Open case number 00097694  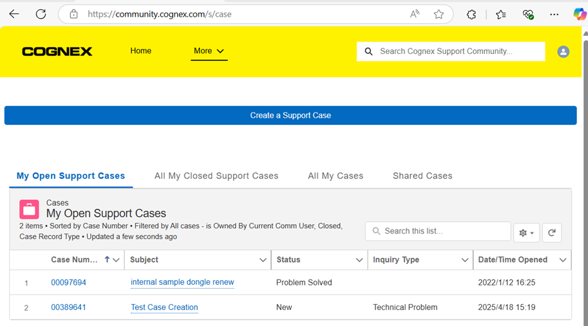[69, 282]
